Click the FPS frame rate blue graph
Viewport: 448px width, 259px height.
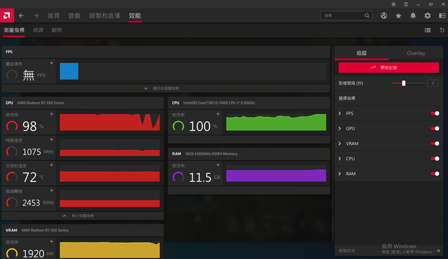[x=69, y=71]
